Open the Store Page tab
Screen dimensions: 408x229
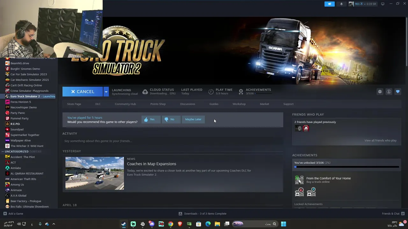click(x=74, y=104)
